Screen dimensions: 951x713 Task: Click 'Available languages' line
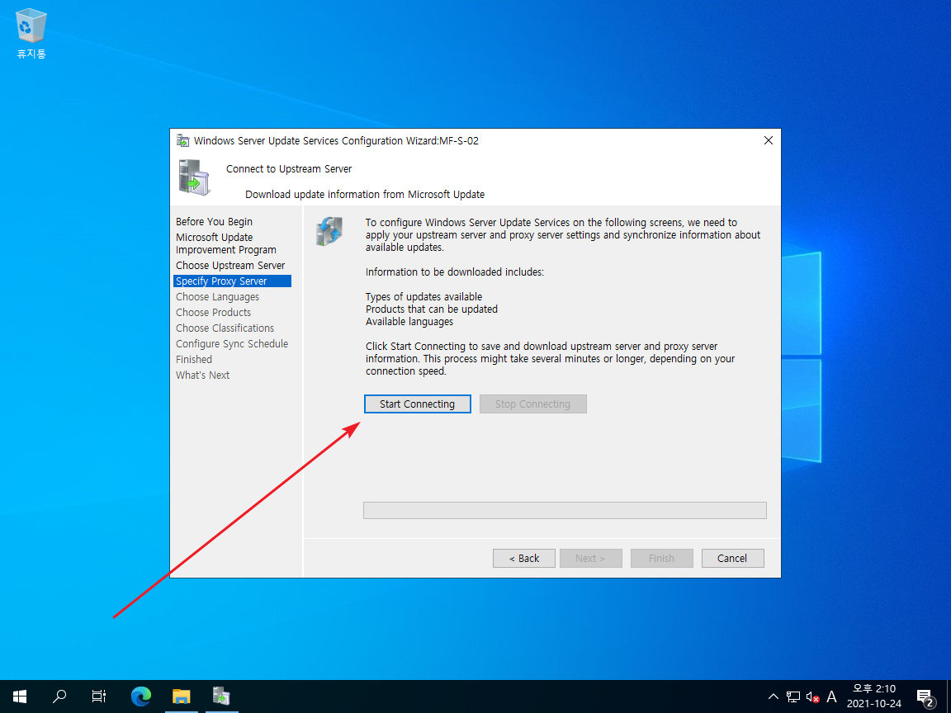click(x=409, y=322)
